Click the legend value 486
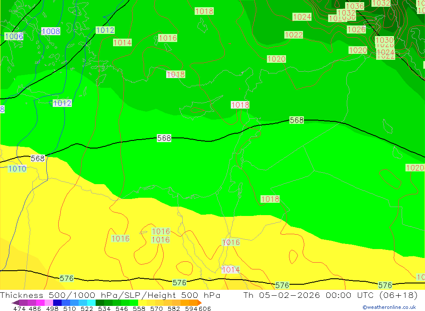 click(x=35, y=308)
